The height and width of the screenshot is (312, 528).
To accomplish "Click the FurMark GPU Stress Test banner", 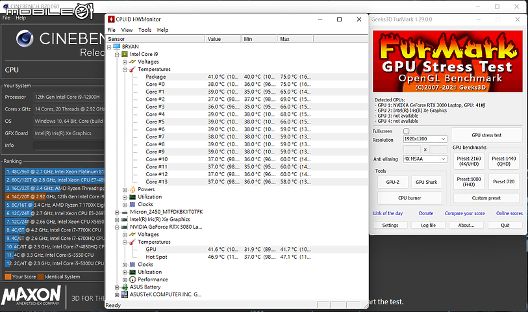I will tap(447, 61).
